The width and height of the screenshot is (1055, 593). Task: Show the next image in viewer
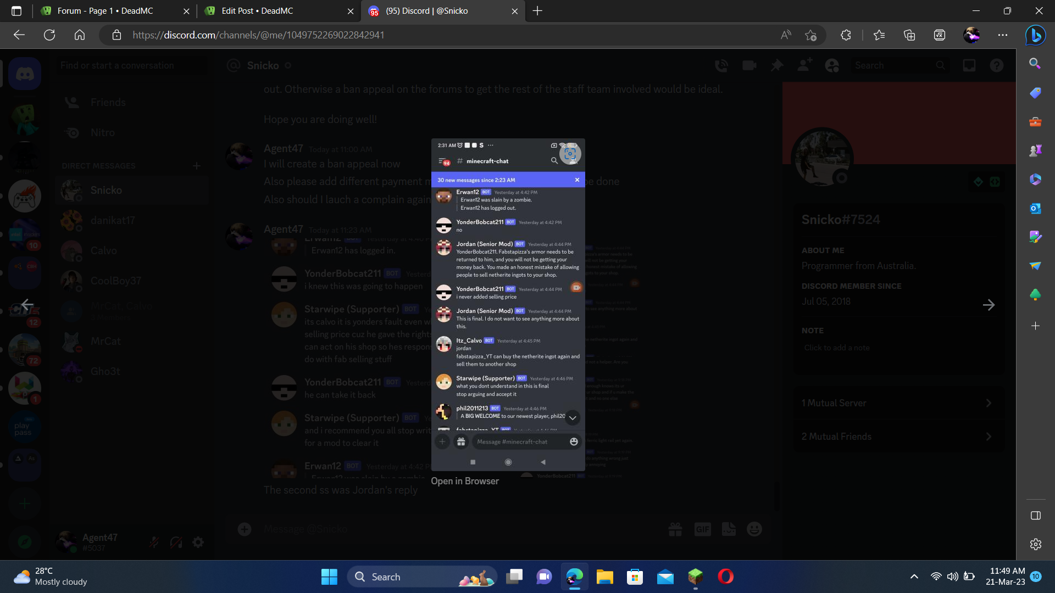(989, 305)
